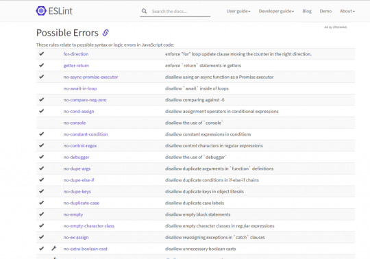
Task: Open the Demo page
Action: 325,11
